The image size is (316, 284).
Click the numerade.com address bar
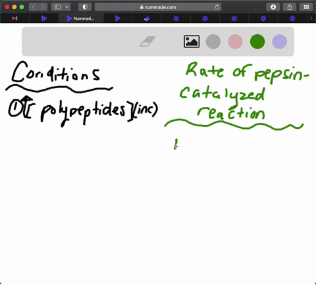[158, 7]
